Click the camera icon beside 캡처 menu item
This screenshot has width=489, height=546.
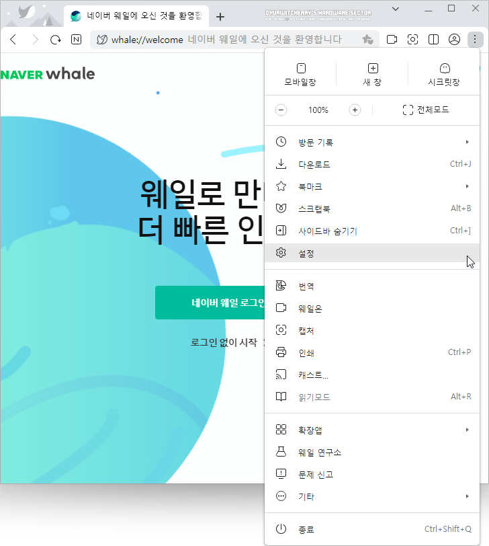pos(281,330)
